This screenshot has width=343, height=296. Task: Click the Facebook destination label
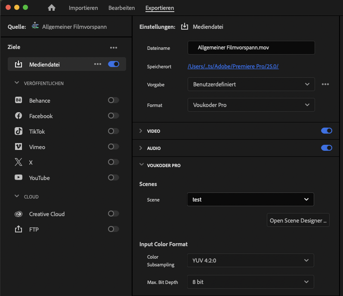pos(41,116)
